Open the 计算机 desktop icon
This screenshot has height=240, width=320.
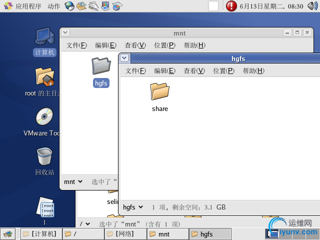pos(44,42)
